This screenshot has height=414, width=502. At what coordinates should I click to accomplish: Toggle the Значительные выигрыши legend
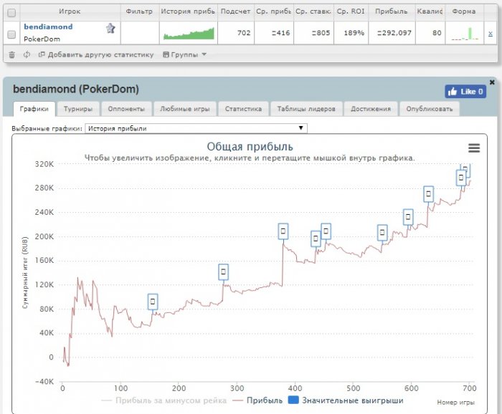tap(346, 400)
